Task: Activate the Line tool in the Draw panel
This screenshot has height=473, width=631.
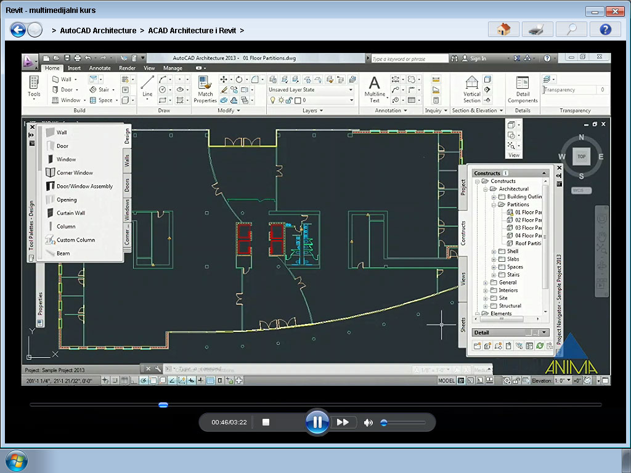Action: 147,86
